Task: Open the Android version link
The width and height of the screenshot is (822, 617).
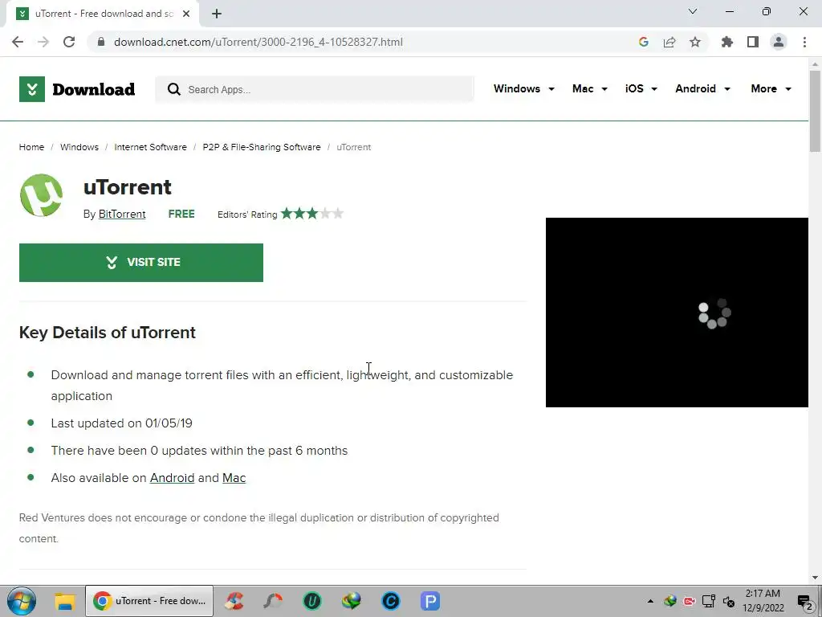Action: pyautogui.click(x=172, y=478)
